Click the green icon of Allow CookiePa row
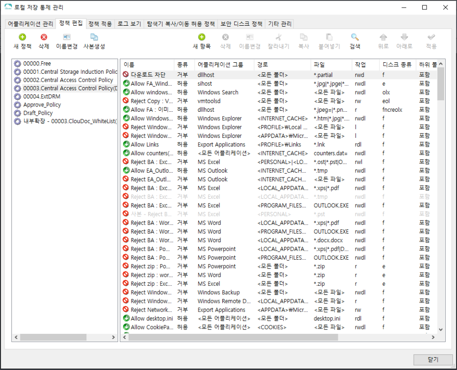Image resolution: width=457 pixels, height=370 pixels. (x=126, y=327)
